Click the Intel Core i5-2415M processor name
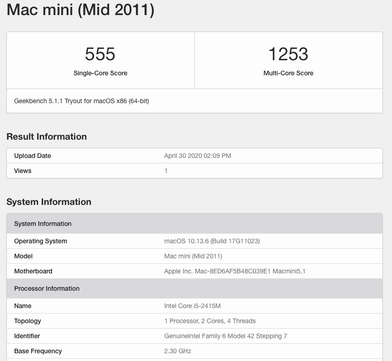This screenshot has width=392, height=361. (x=192, y=306)
